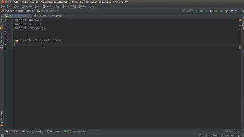Click the lightbulb intention icon on line 6

[16, 41]
